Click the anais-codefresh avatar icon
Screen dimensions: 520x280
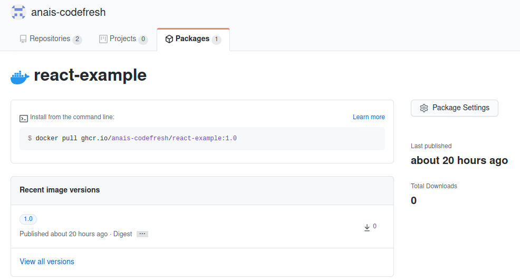18,12
